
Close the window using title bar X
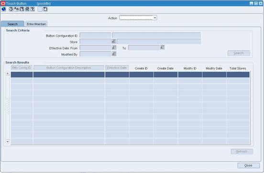[261, 3]
